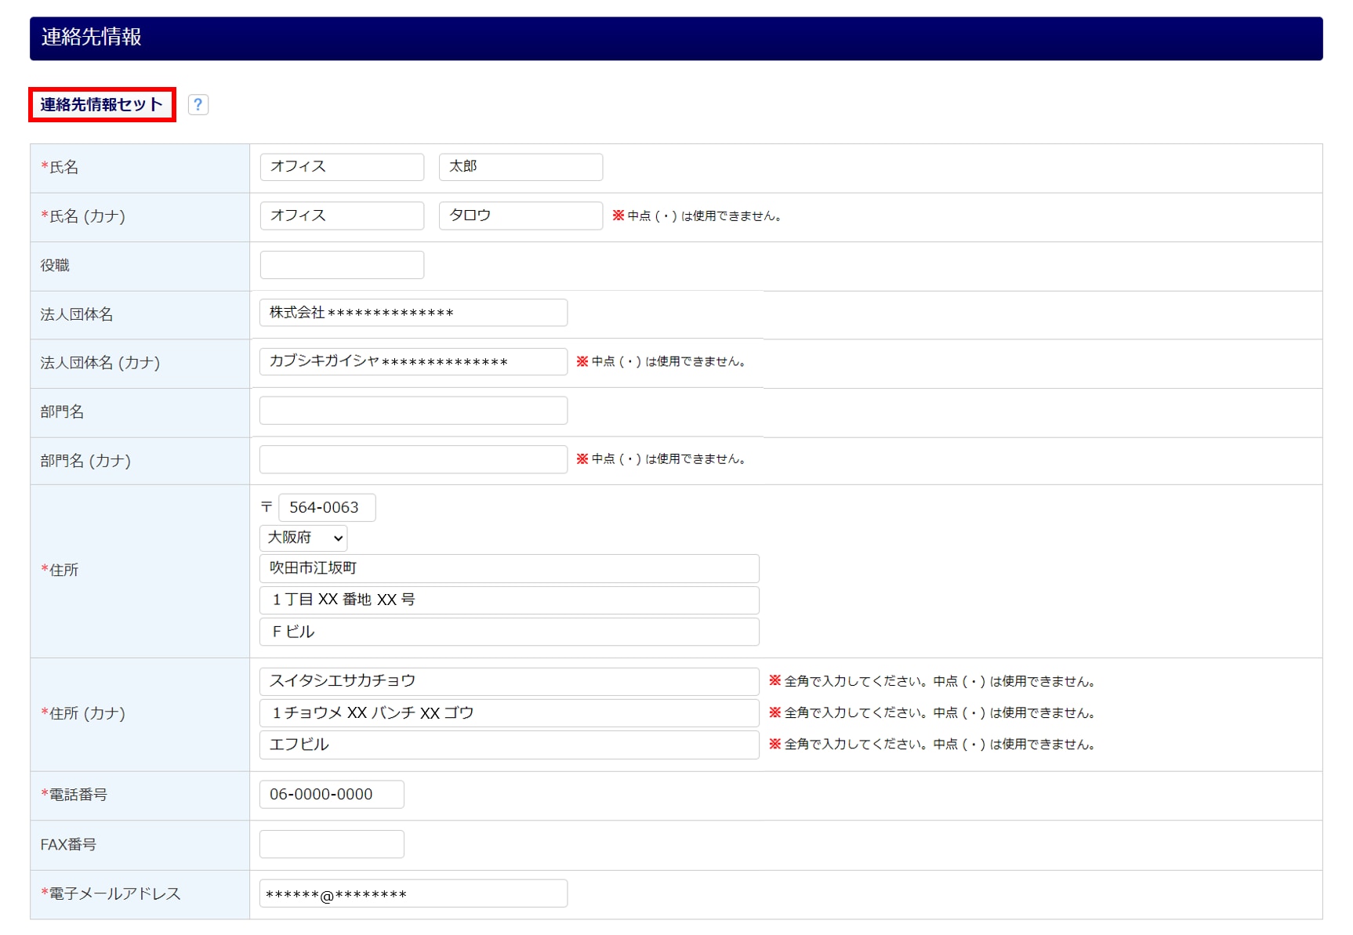Viewport: 1353px width, 935px height.
Task: Click the 役職 label
Action: point(55,266)
